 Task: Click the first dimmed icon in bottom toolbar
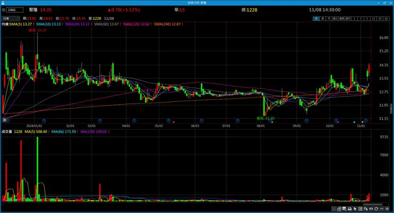pyautogui.click(x=334, y=209)
